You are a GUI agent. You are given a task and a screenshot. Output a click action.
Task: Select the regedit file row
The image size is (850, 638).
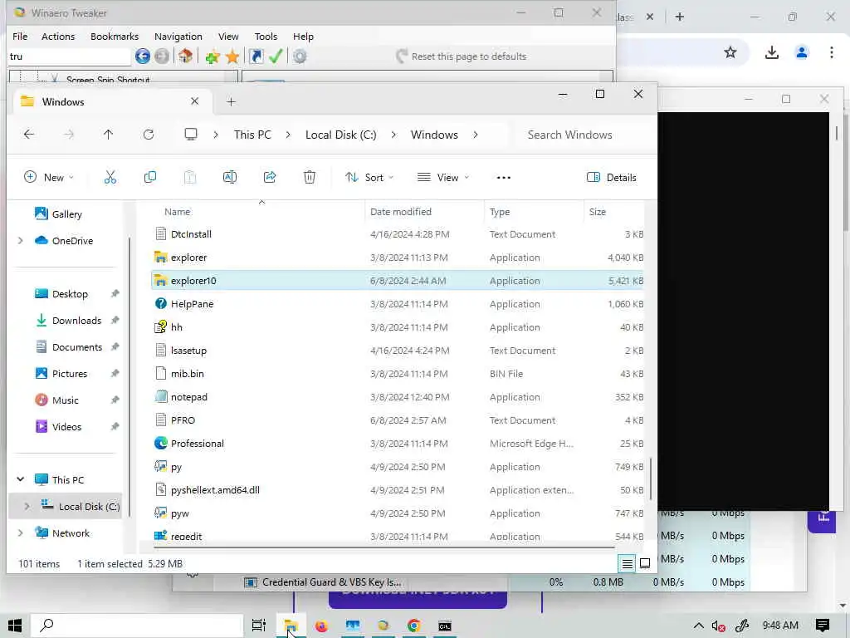click(x=398, y=534)
